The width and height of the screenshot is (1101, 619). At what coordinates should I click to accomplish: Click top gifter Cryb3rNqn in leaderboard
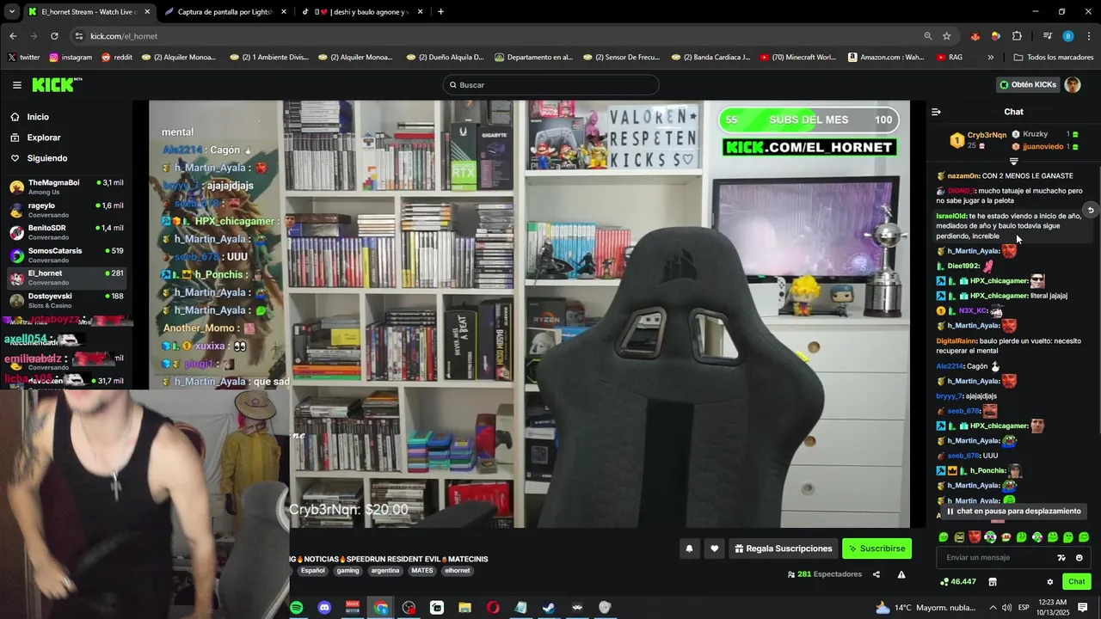[986, 135]
